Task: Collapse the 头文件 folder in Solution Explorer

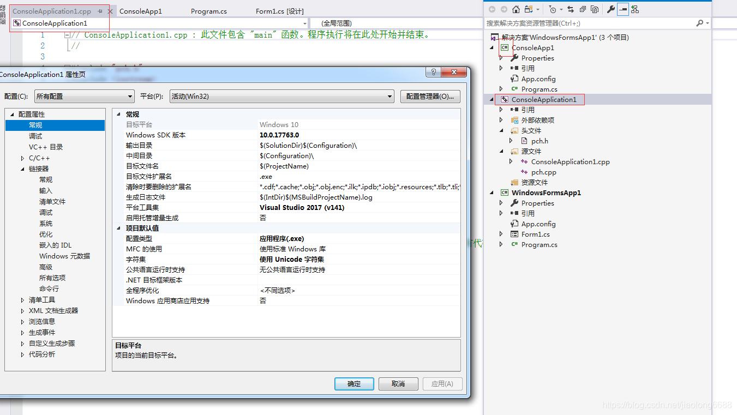Action: [x=501, y=130]
